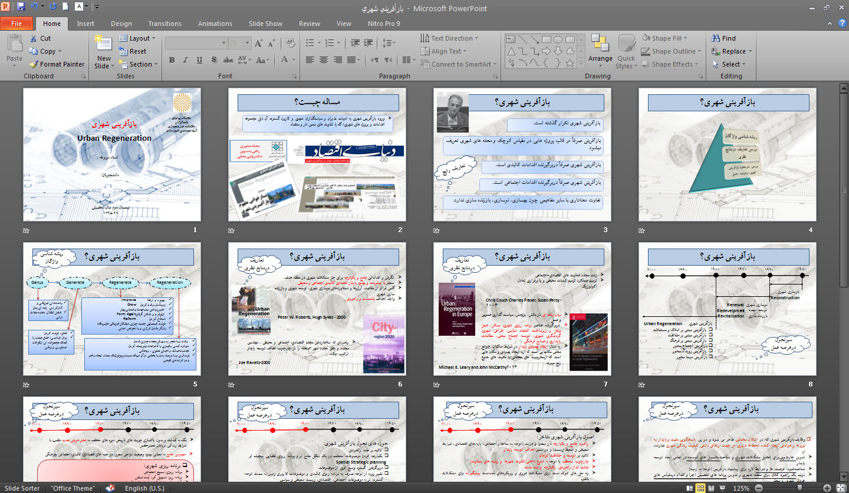Select the Text Box shape in gallery
The height and width of the screenshot is (493, 849).
[x=511, y=39]
